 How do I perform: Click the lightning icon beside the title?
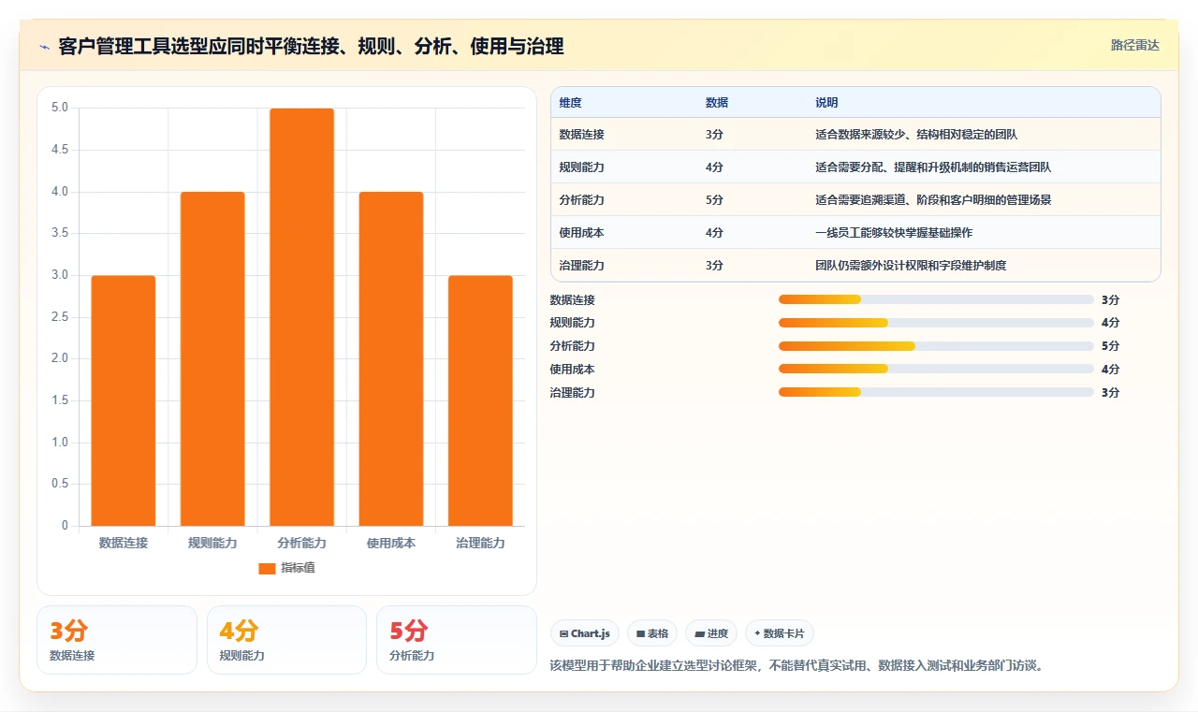pyautogui.click(x=44, y=47)
